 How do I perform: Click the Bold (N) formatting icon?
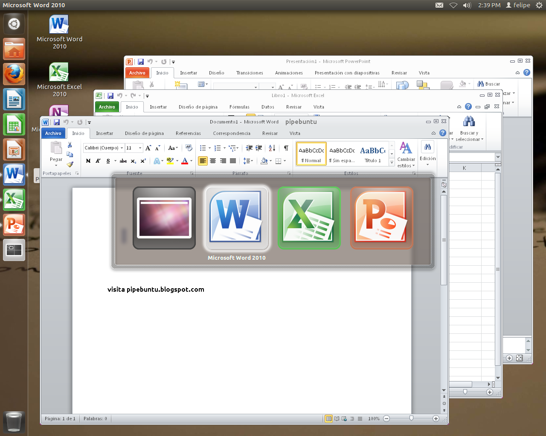pos(88,161)
